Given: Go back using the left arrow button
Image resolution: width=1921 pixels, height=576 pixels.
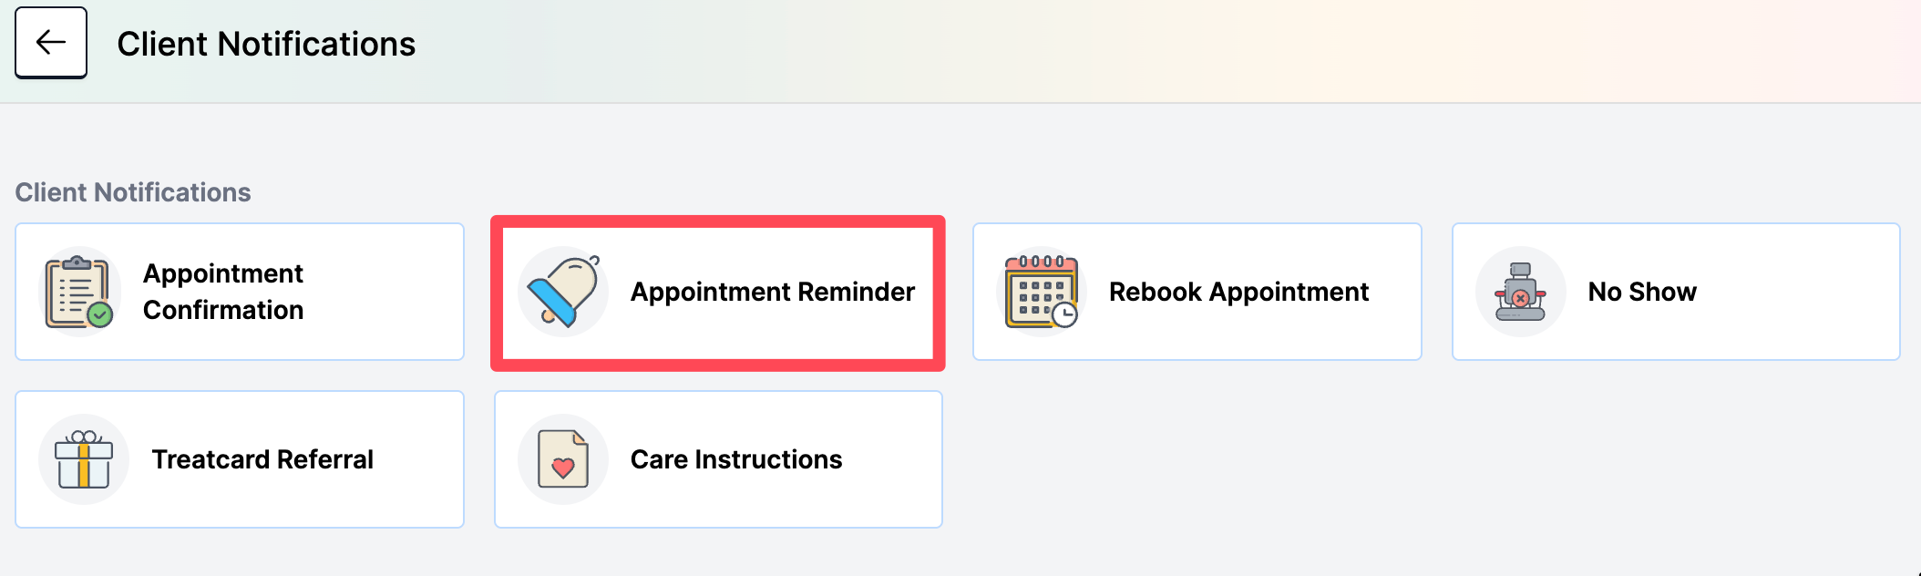Looking at the screenshot, I should 51,43.
